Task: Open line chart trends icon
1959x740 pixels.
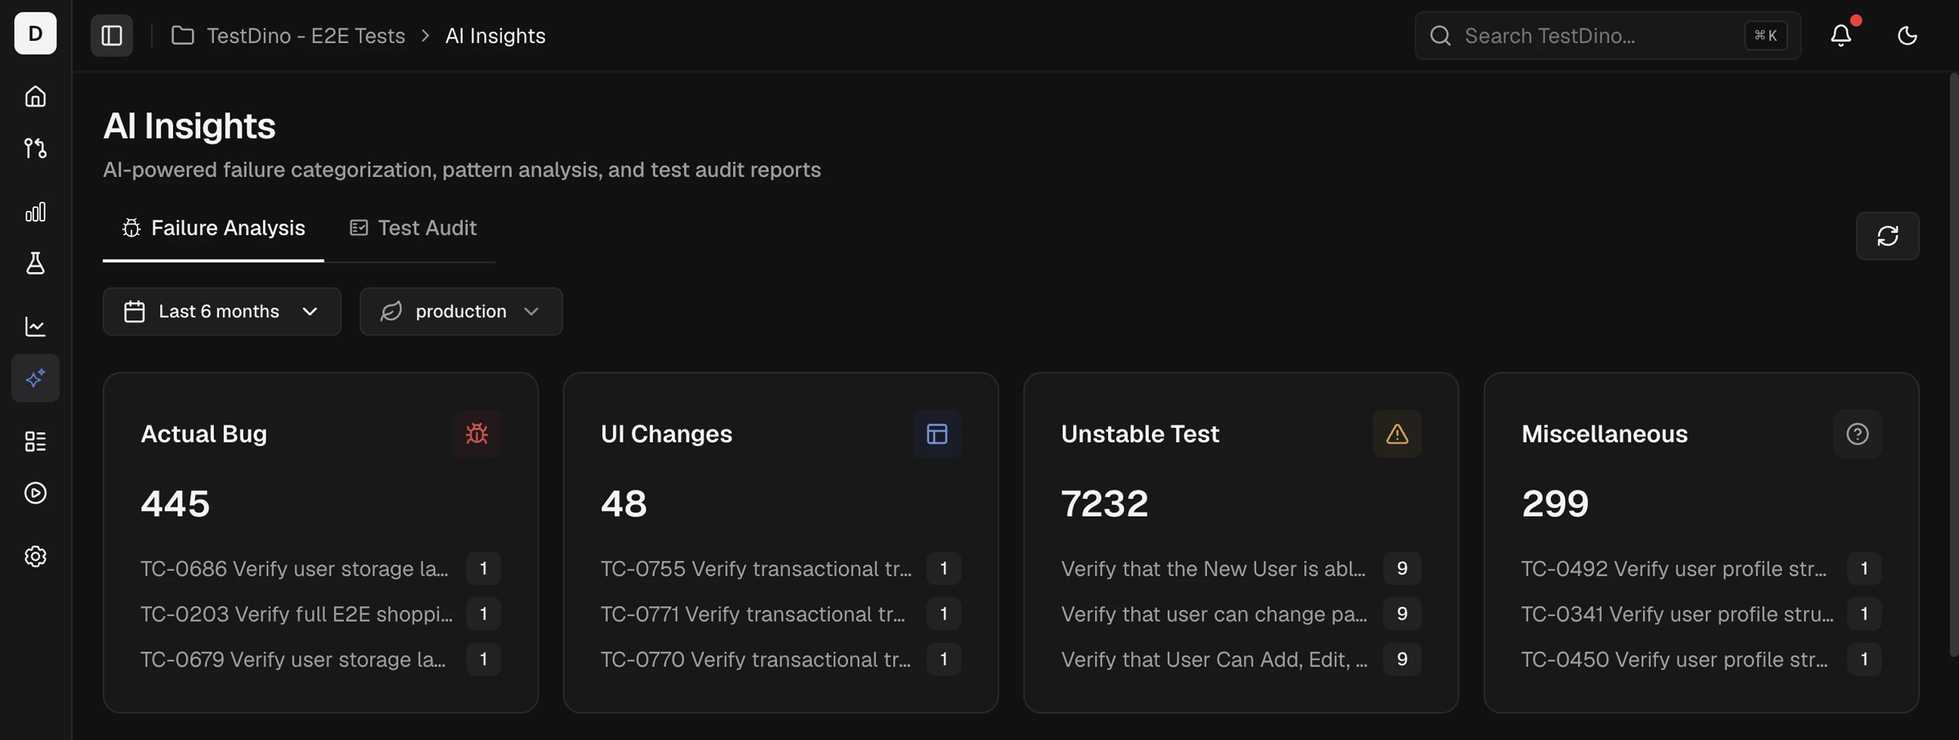Action: coord(35,326)
